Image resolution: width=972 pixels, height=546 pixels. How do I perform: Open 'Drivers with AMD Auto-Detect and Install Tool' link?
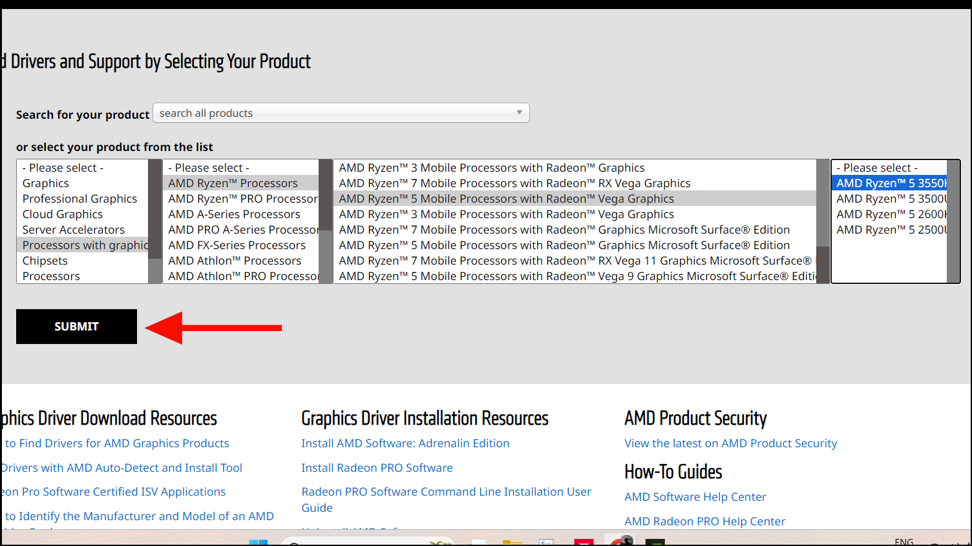click(121, 468)
